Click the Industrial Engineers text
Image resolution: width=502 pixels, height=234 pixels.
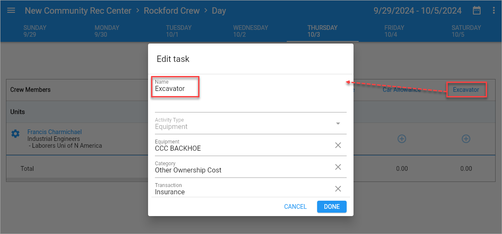[53, 139]
